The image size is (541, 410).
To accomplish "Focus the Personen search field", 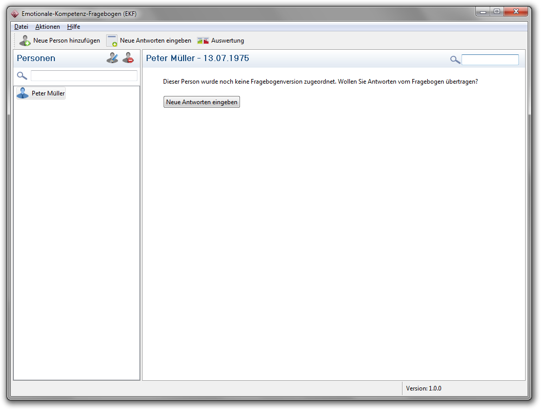I will (x=84, y=75).
